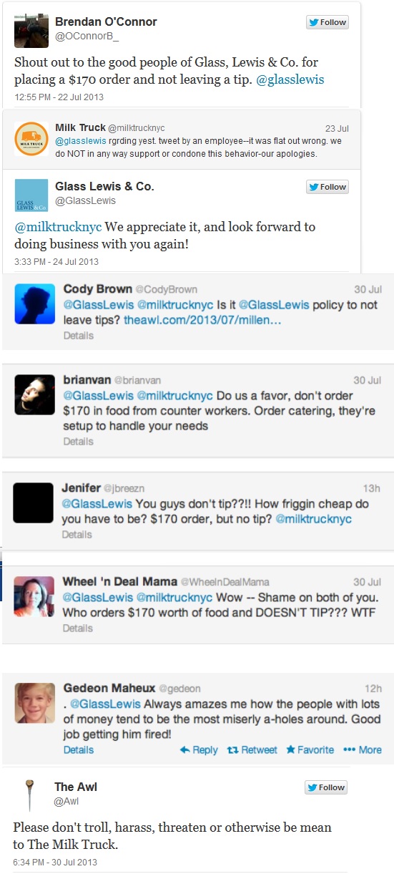Screen dimensions: 394x874
Task: Open the theawl.com link in Cody's tweet
Action: click(202, 319)
